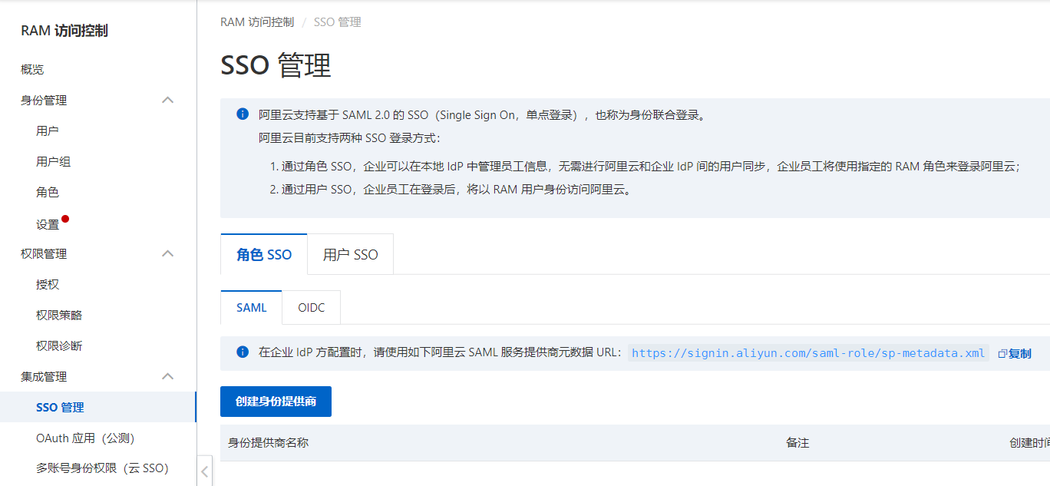The image size is (1050, 486).
Task: Collapse the sidebar with the arrow handle
Action: pyautogui.click(x=205, y=471)
